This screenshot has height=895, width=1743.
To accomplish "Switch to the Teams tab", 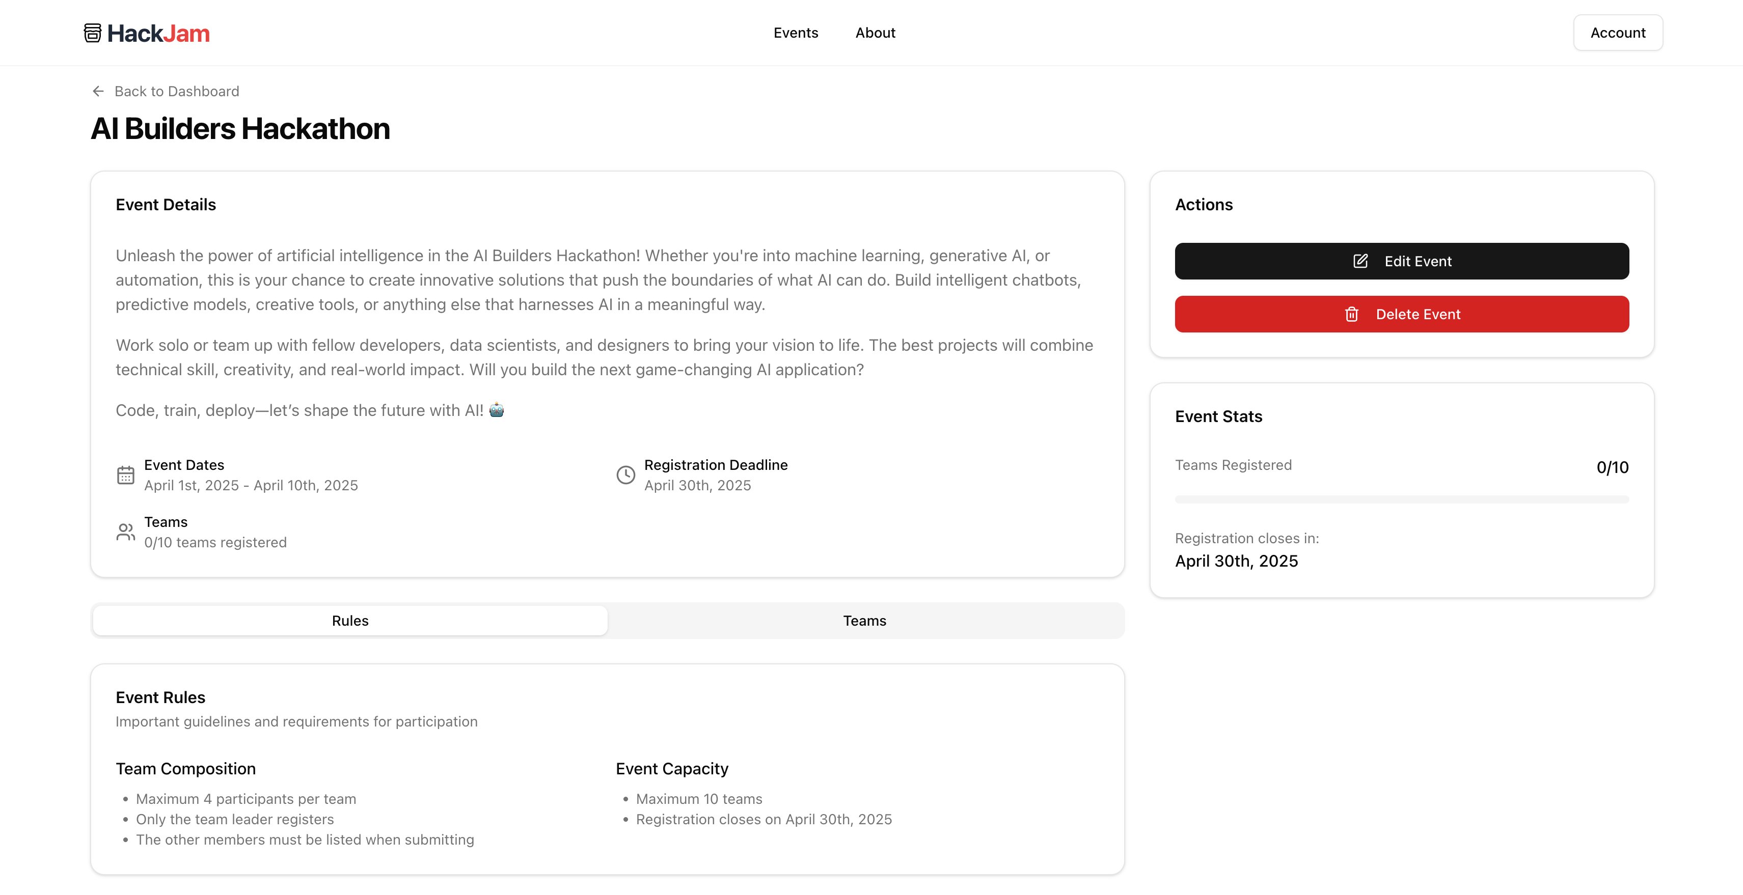I will click(864, 621).
